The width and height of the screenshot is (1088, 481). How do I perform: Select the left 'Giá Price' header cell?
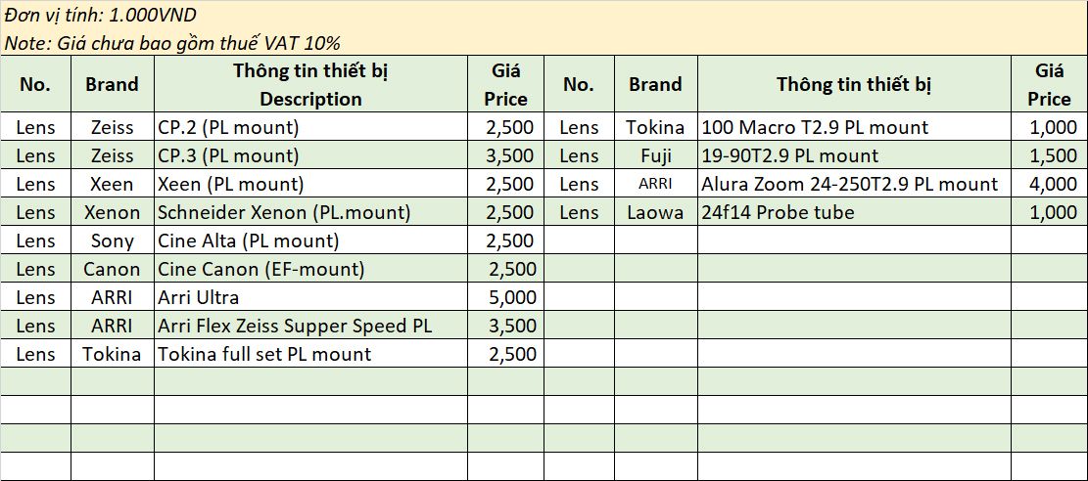(506, 84)
